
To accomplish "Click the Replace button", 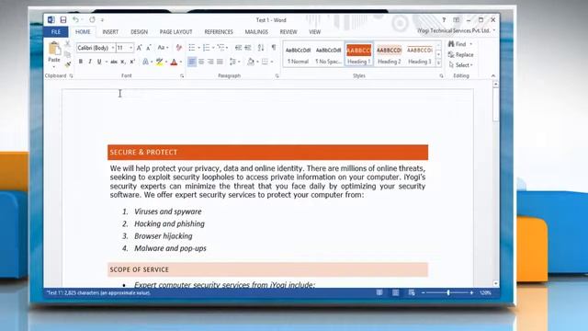I will point(461,54).
